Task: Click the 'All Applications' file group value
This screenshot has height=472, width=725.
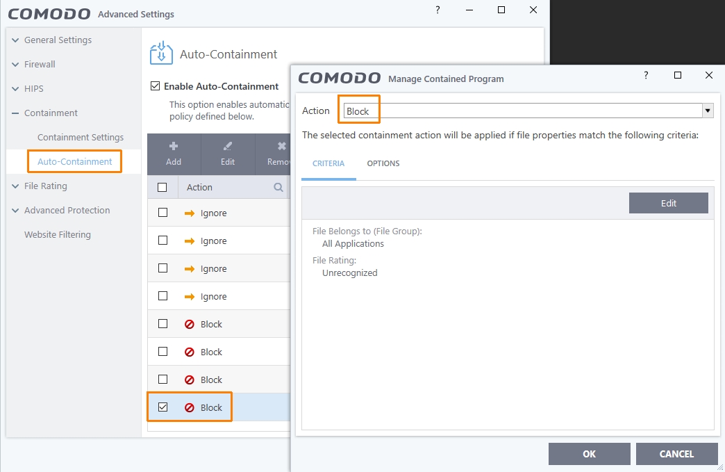Action: click(353, 244)
